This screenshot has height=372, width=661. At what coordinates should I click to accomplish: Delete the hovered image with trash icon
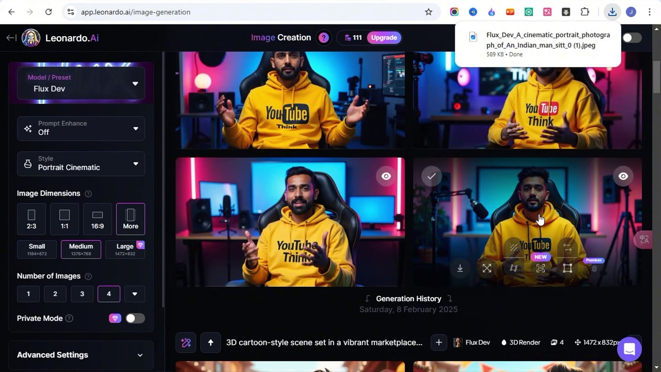pyautogui.click(x=594, y=268)
